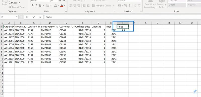Click the Order ID header cell
Viewport: 201px width, 97px height.
[x=9, y=27]
